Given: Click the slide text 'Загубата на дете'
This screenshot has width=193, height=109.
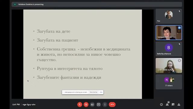Looking at the screenshot, I should tap(53, 31).
